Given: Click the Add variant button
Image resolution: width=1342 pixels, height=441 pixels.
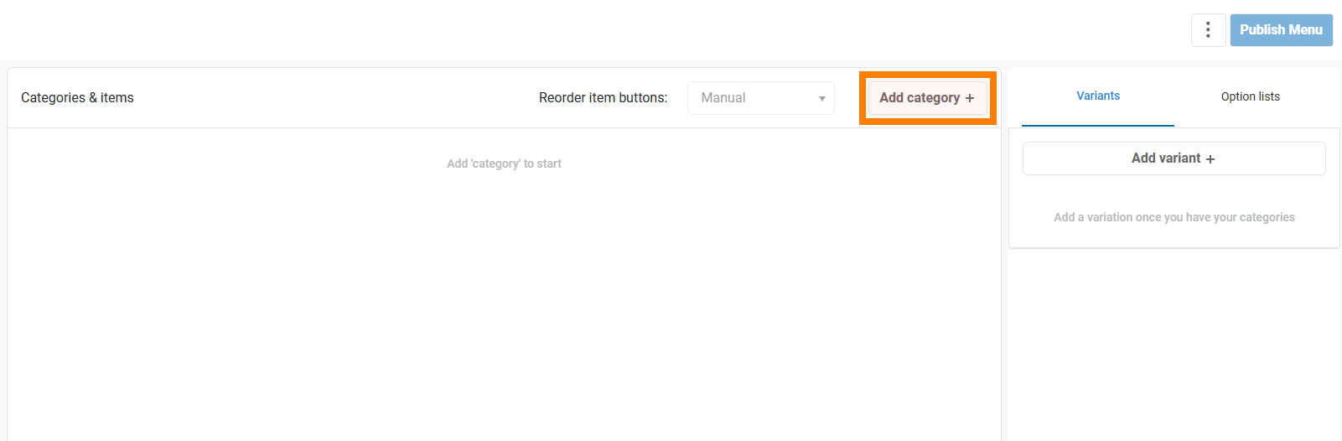Looking at the screenshot, I should 1165,158.
